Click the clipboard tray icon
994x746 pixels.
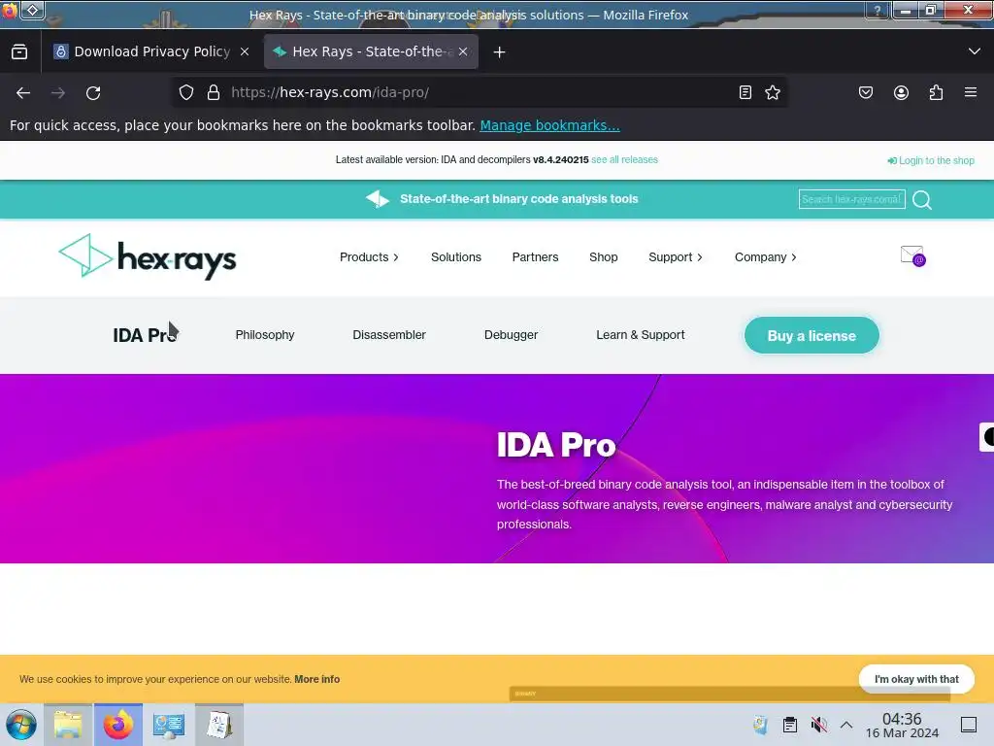pos(790,725)
